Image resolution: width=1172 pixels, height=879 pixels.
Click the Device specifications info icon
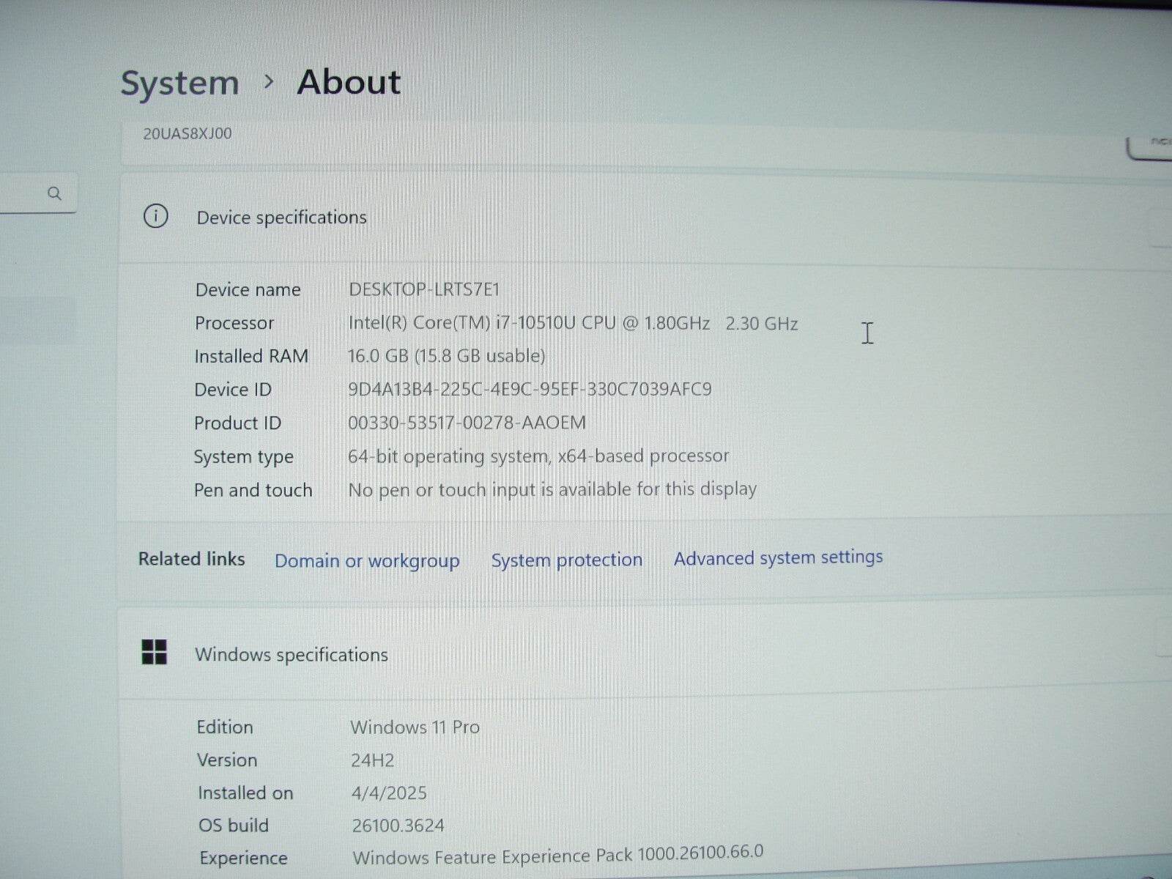point(156,217)
